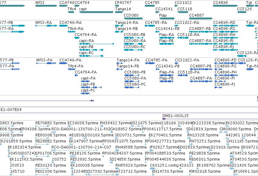258x176 pixels.
Task: Select the Tango14-RB transcript label
Action: point(126,28)
